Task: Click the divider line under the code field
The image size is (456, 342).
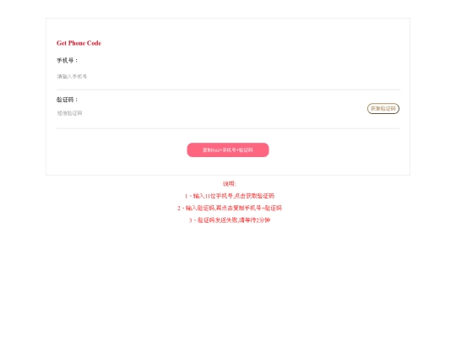Action: pos(228,128)
